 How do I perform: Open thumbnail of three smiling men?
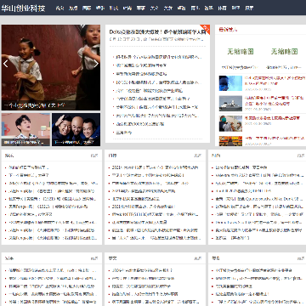(76, 129)
